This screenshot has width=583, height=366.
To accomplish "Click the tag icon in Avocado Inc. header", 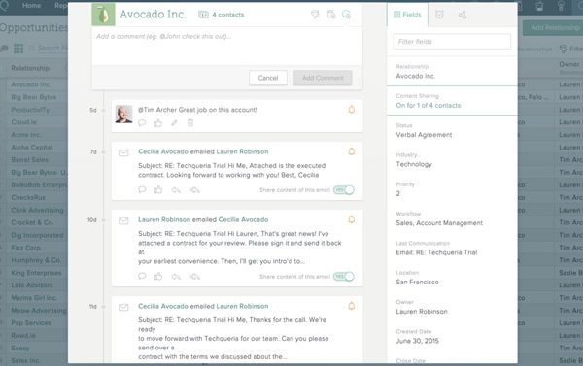I will 315,15.
